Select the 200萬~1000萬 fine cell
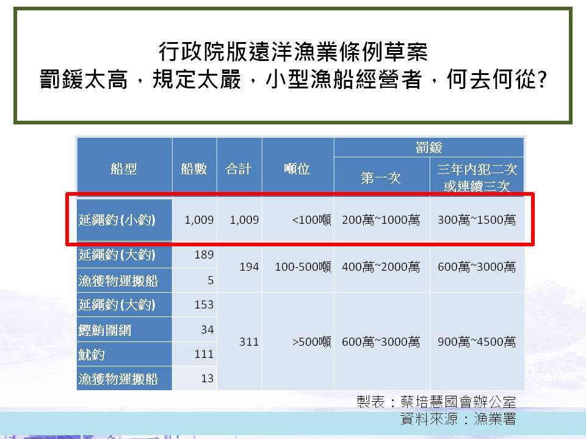Viewport: 586px width, 439px height. pos(381,220)
